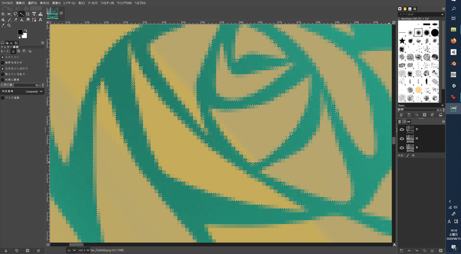Open 編集(E) menu
The height and width of the screenshot is (254, 461).
[20, 3]
